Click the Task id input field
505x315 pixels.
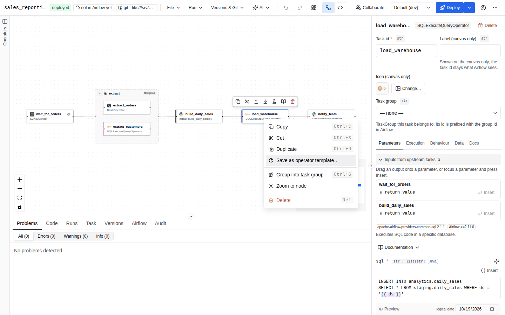[x=406, y=51]
